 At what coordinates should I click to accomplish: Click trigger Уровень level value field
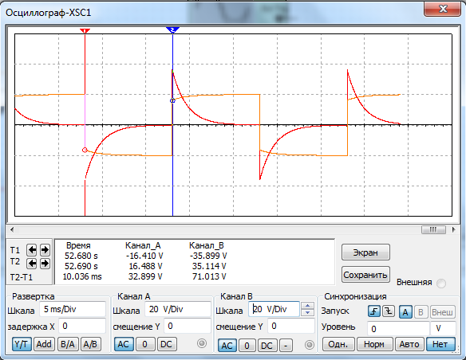398,329
